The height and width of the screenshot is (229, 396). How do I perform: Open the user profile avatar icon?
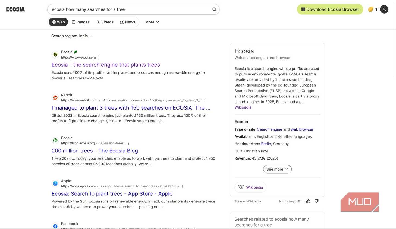384,9
